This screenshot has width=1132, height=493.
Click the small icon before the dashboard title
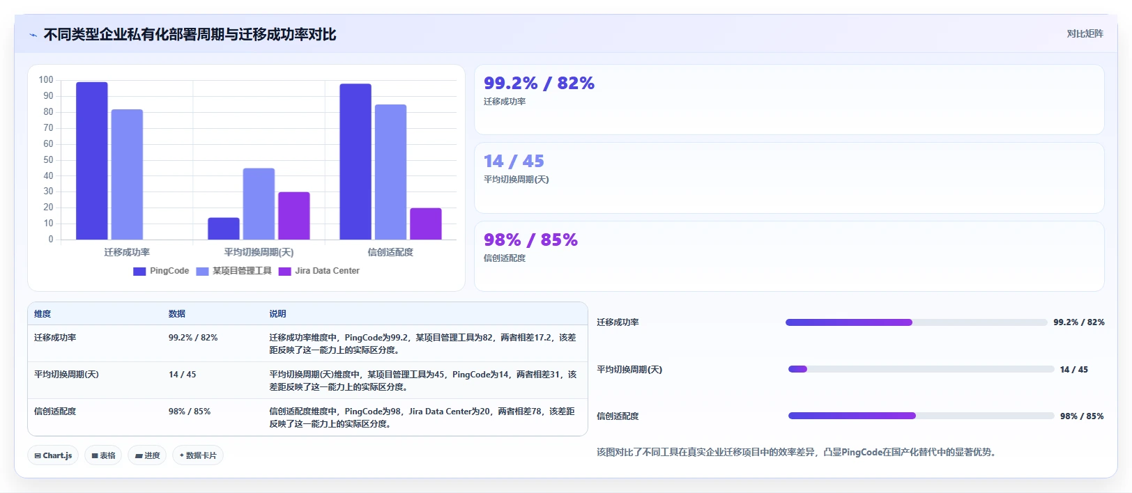[x=33, y=35]
